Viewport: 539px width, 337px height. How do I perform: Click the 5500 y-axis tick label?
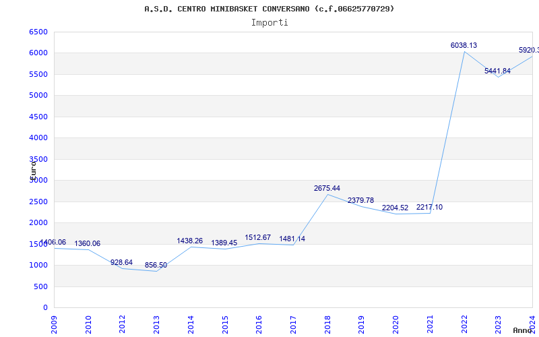tap(38, 74)
